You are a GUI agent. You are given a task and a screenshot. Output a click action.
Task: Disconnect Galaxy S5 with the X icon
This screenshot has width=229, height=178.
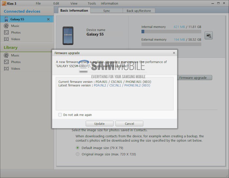[48, 19]
